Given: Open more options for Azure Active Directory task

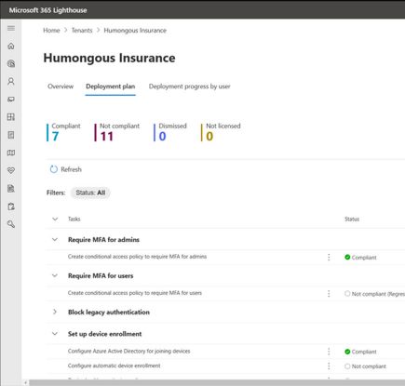Looking at the screenshot, I should click(329, 352).
